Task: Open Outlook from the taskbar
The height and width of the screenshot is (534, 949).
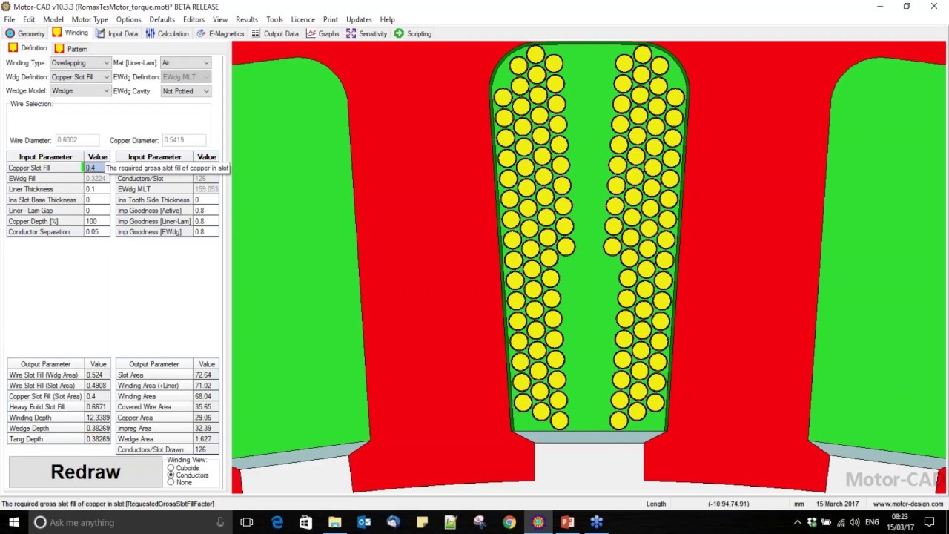Action: (x=364, y=522)
